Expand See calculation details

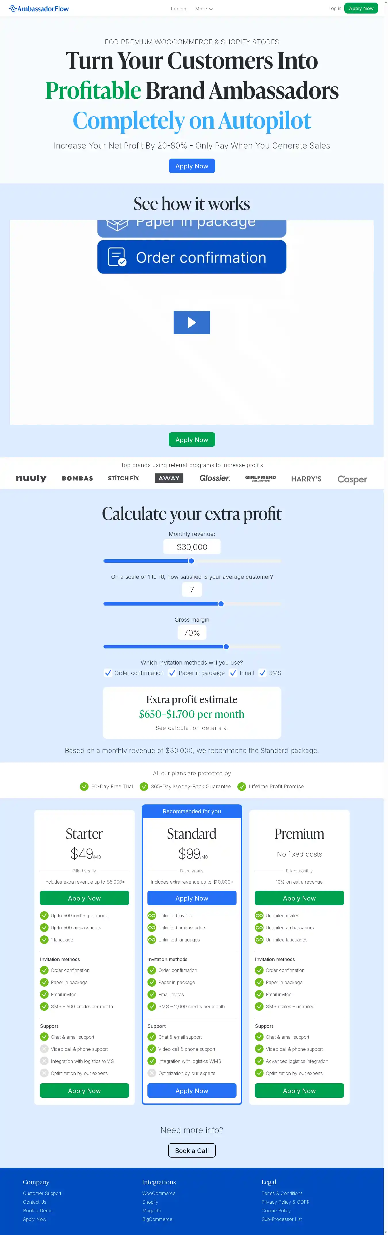tap(192, 728)
